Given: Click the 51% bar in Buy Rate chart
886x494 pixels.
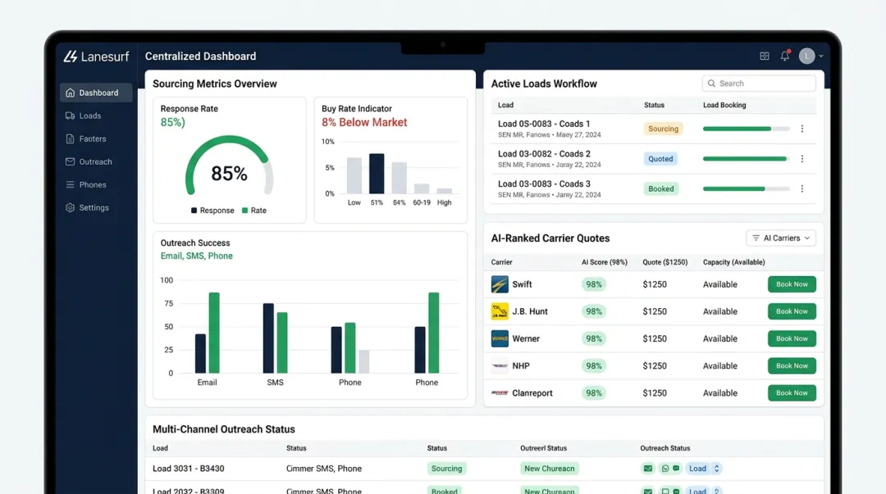Looking at the screenshot, I should coord(377,174).
